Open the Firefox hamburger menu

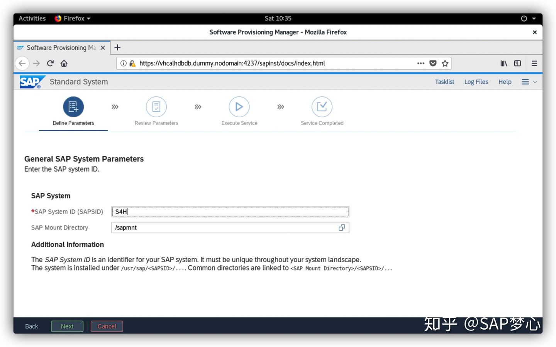(534, 63)
